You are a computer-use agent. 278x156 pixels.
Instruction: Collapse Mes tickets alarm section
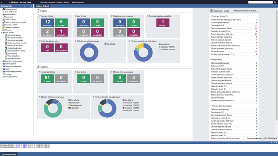point(211,60)
